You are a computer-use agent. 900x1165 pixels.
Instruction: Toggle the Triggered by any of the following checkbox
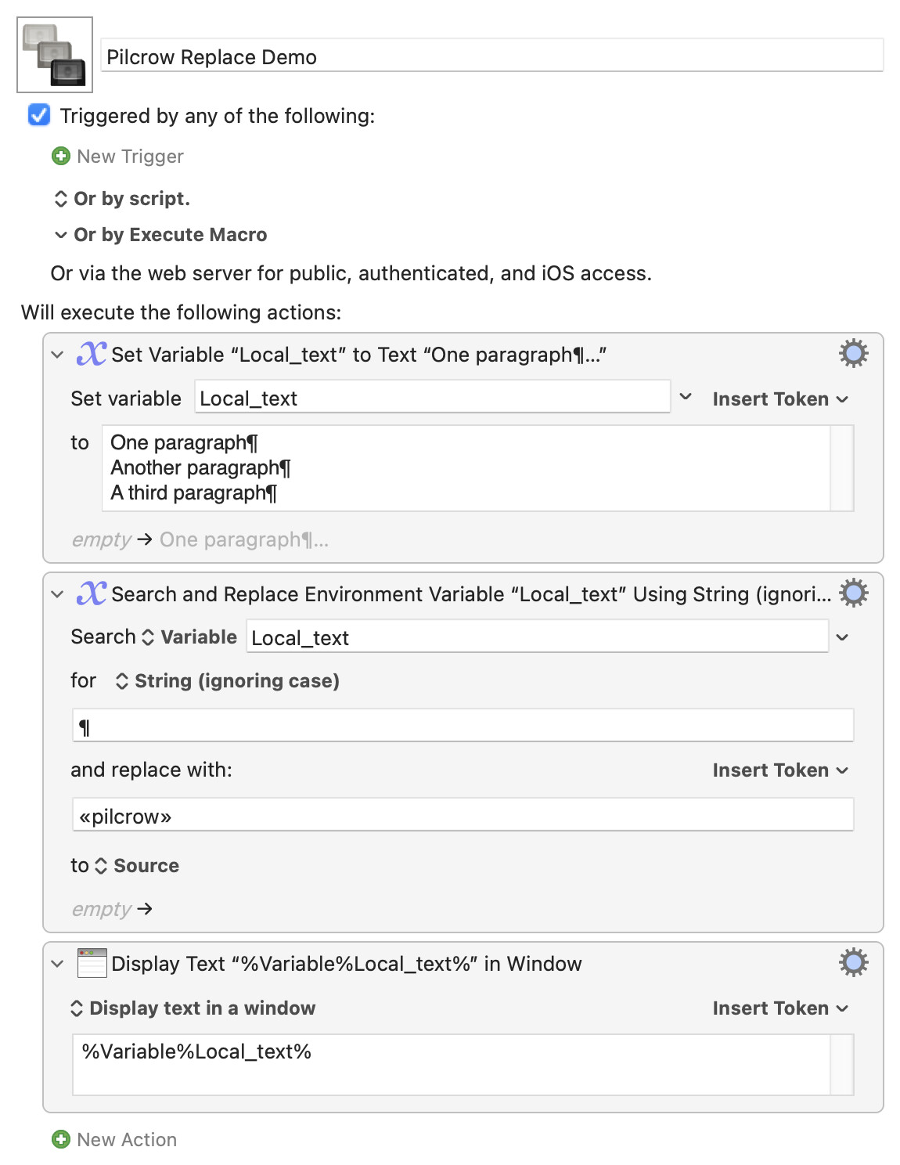39,115
